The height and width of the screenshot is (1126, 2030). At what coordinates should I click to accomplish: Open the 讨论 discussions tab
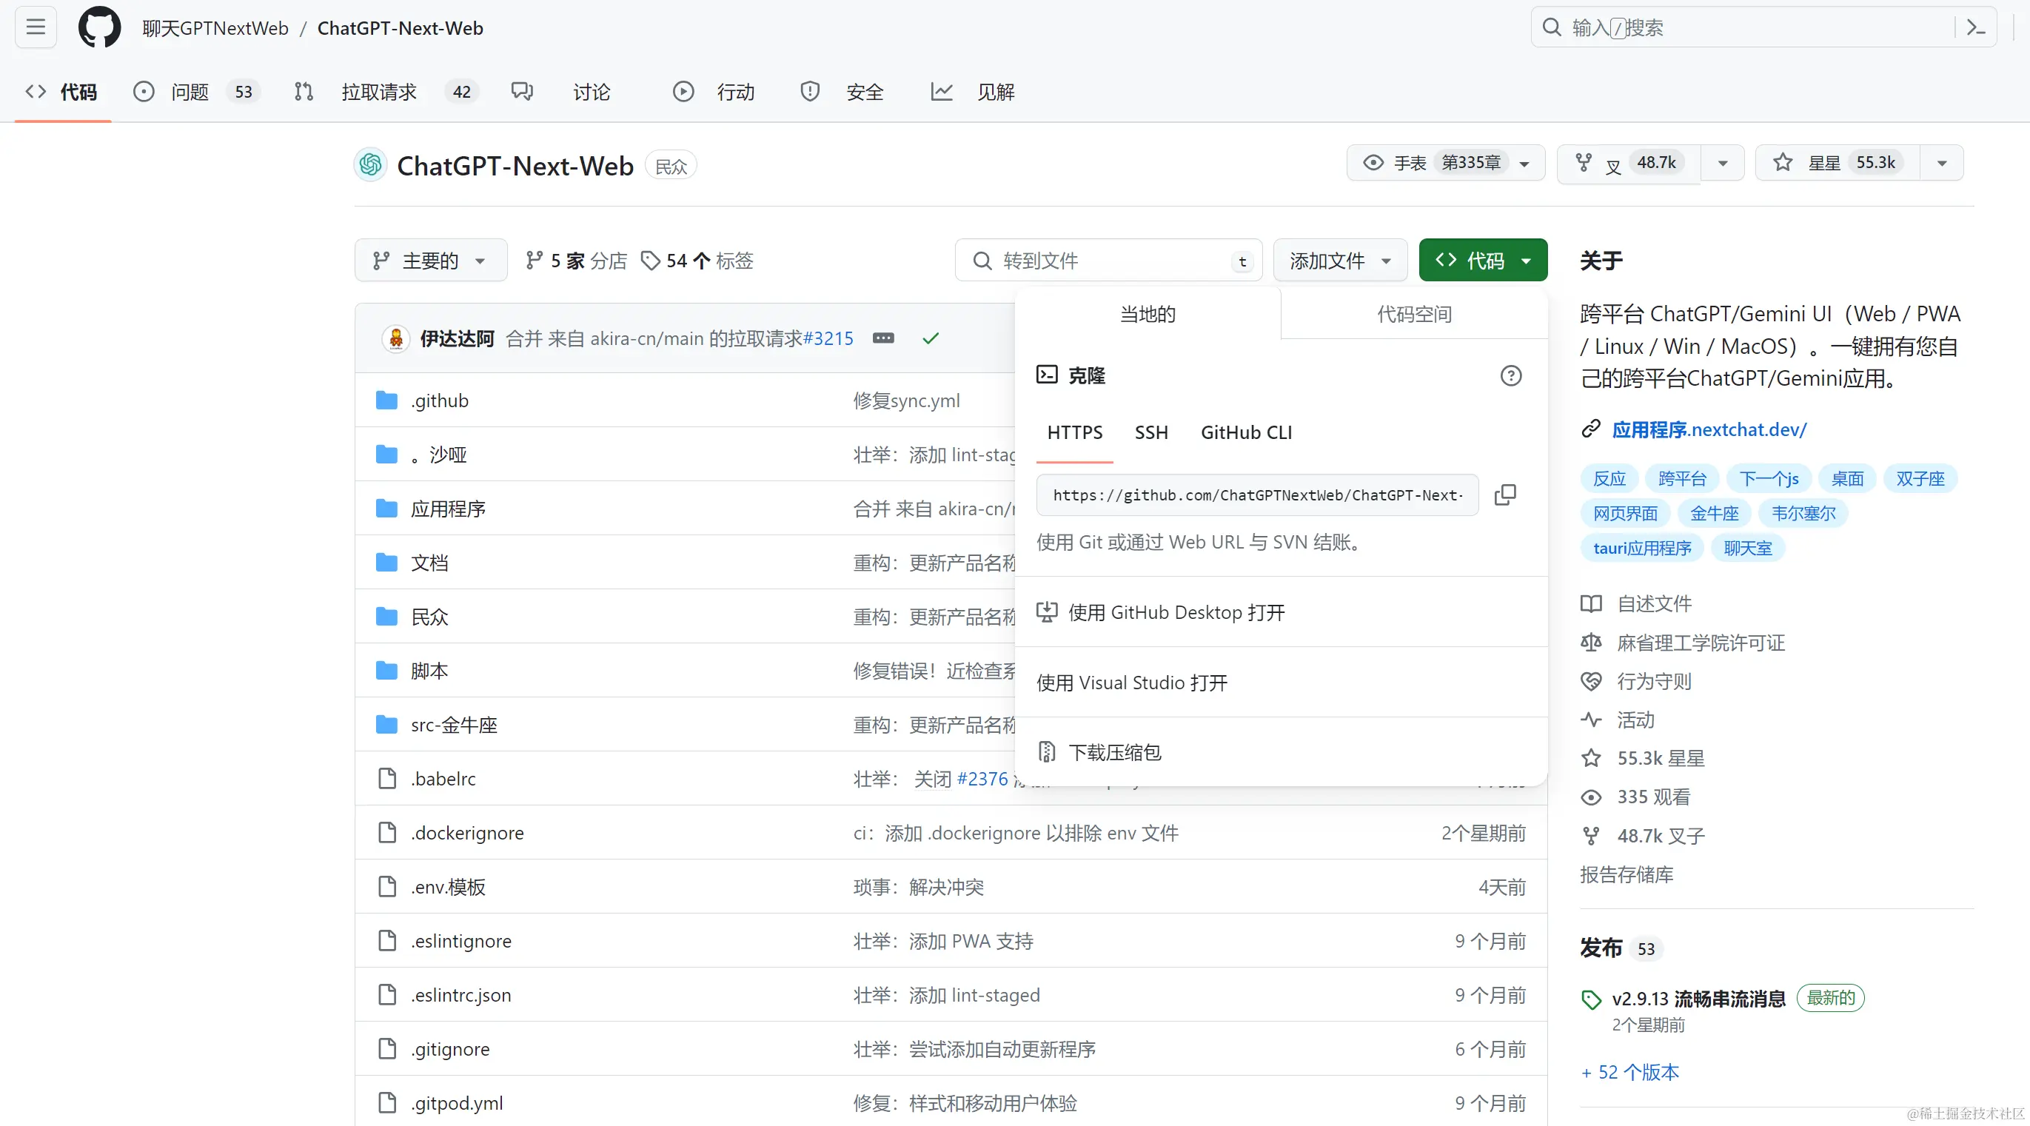[x=561, y=93]
